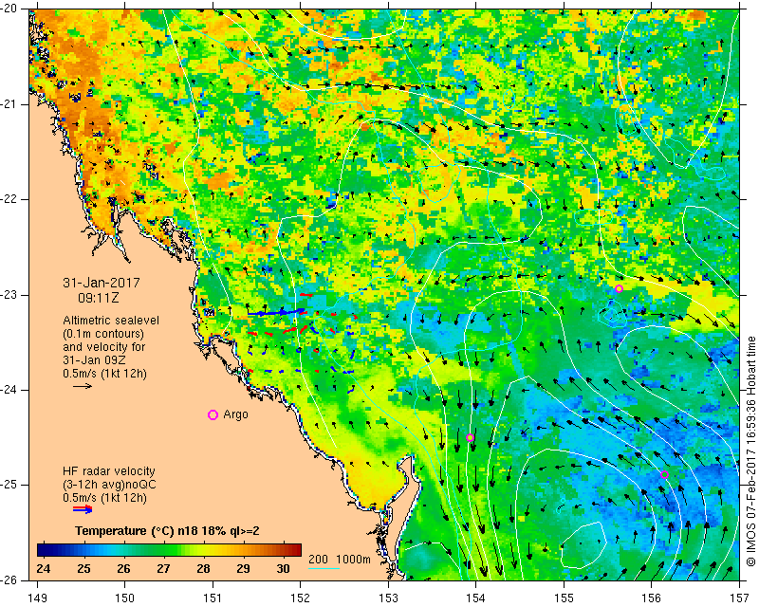Click the 'Temperature (°C) n18 18% ql>=2' title

167,531
